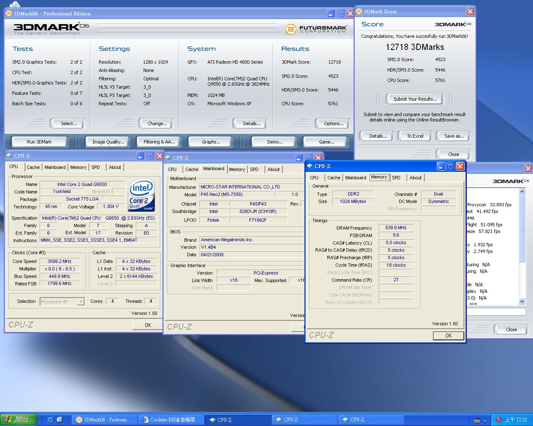Click Change under the Settings section

157,124
